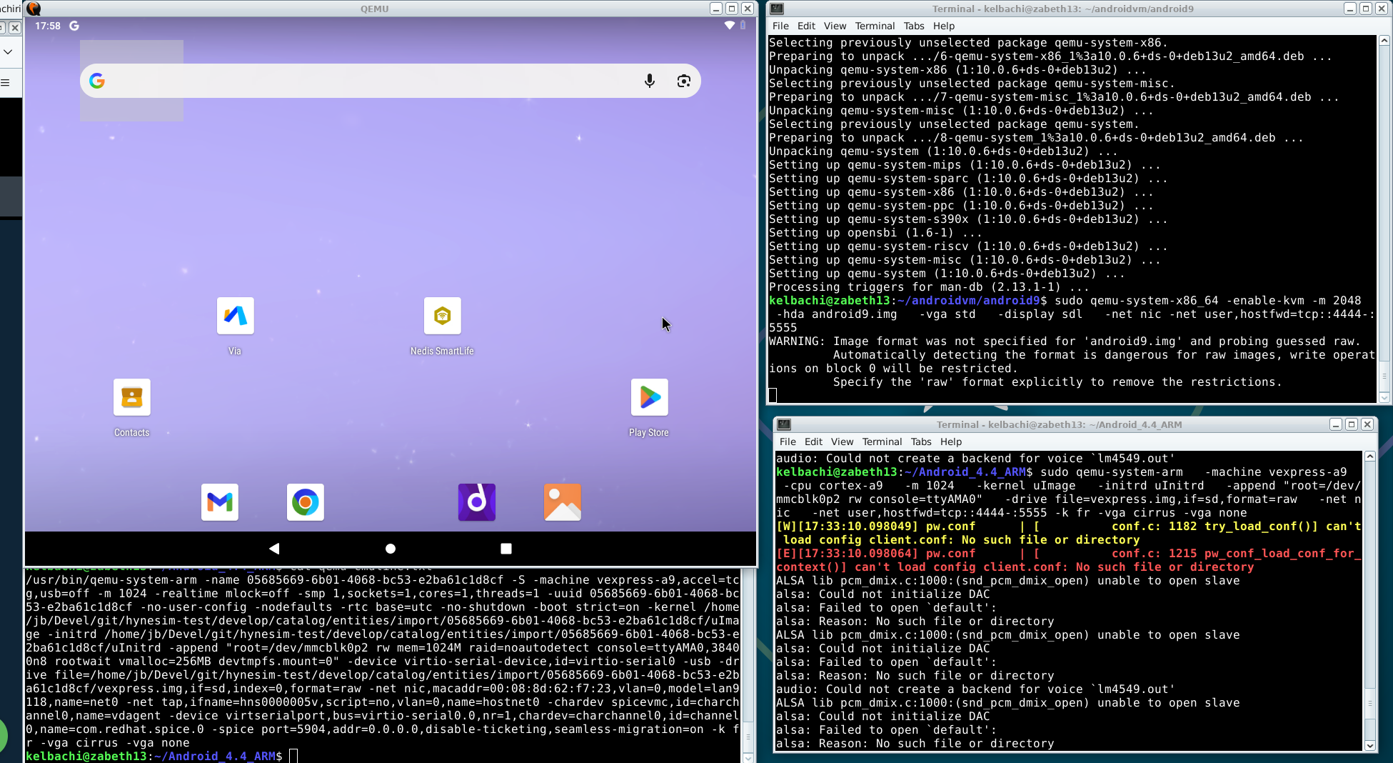Open the Via app icon
This screenshot has width=1393, height=763.
235,316
